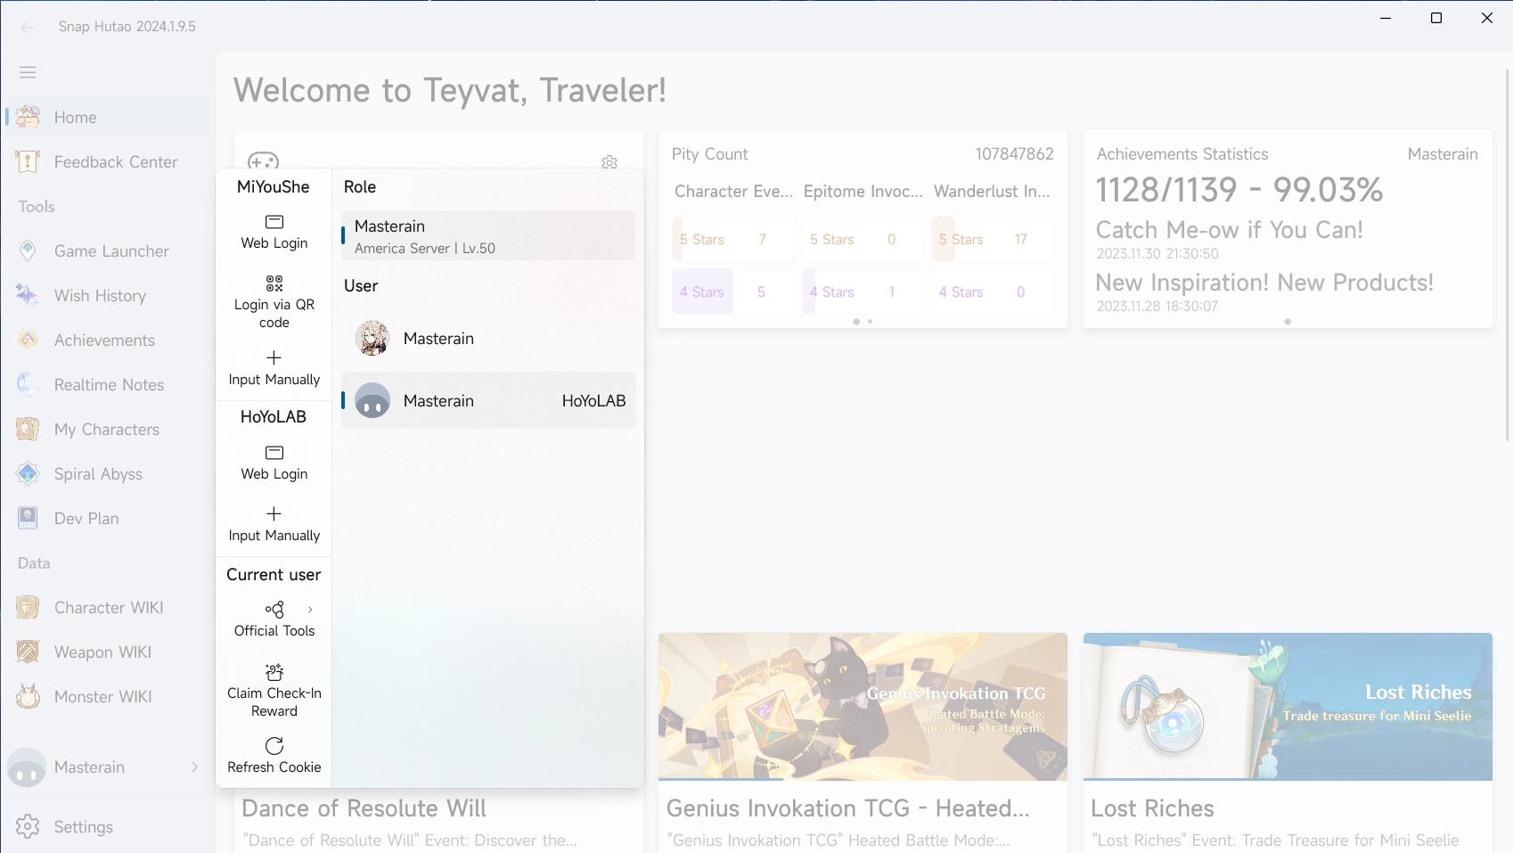Open Genius Invokation TCG banner

tap(863, 707)
